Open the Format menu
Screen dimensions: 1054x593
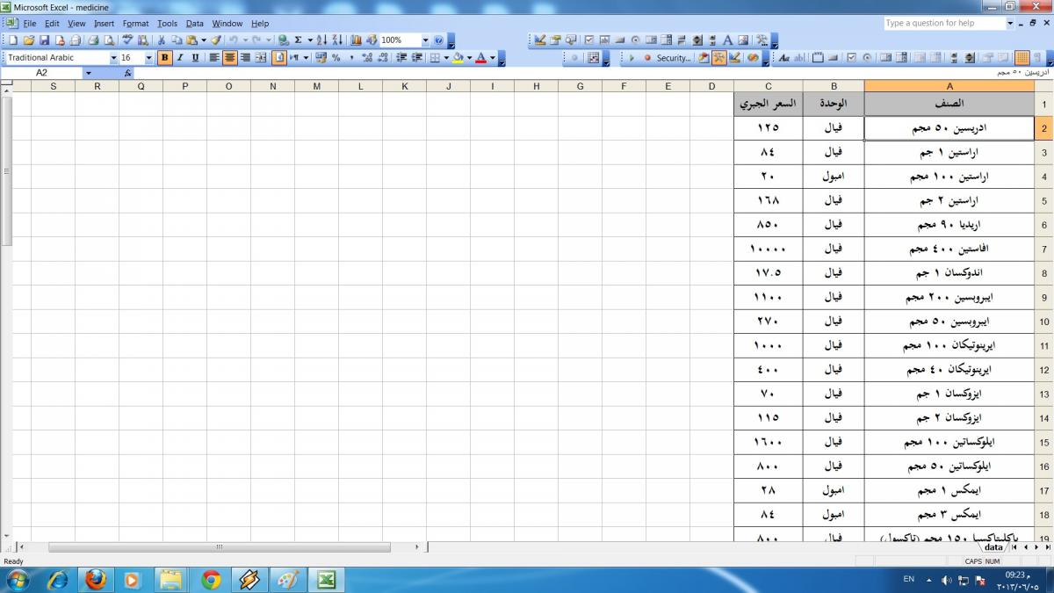(135, 24)
